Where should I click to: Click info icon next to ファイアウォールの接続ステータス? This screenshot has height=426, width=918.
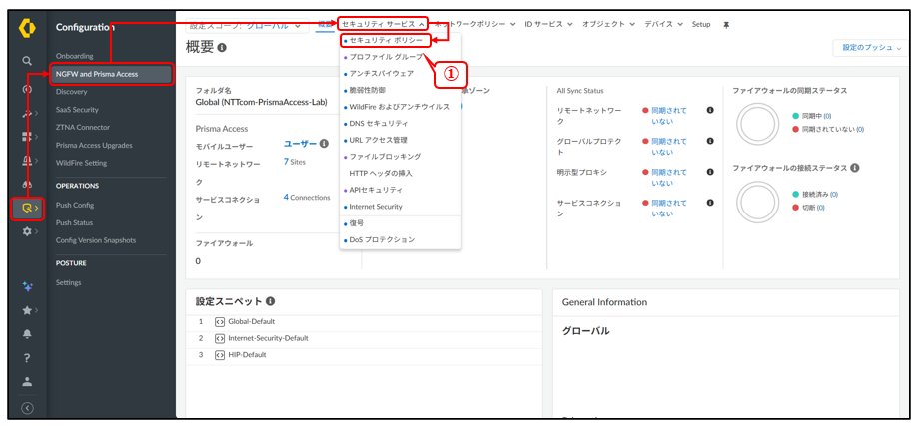tap(854, 168)
